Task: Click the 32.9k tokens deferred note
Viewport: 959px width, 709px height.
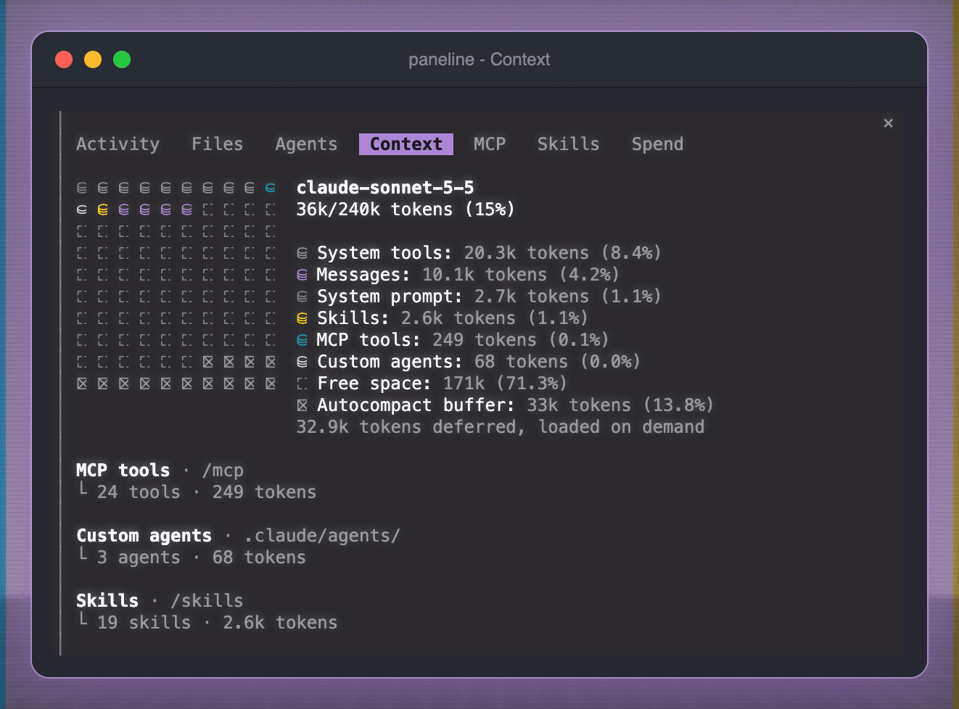Action: (500, 427)
